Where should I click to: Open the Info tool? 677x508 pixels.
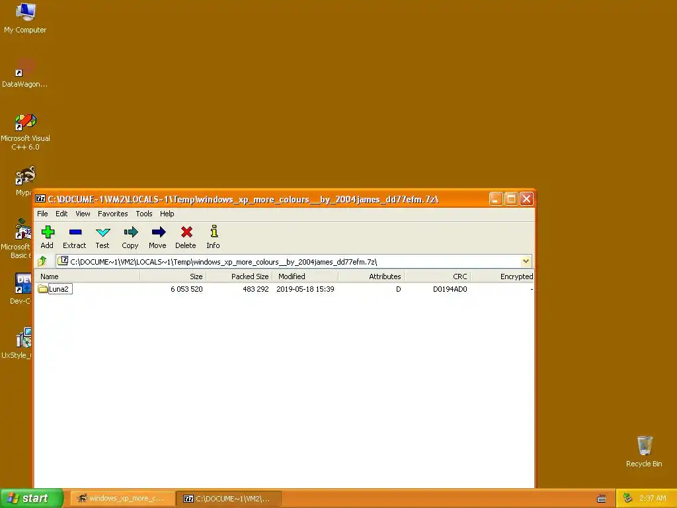coord(214,231)
